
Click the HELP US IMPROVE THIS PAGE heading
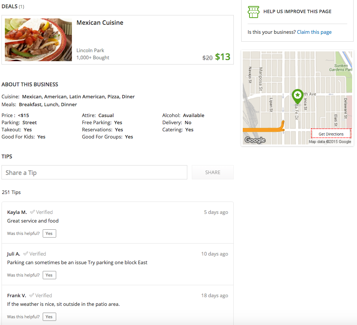297,11
